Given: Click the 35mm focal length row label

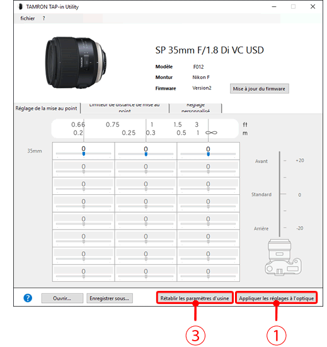Looking at the screenshot, I should tap(35, 151).
